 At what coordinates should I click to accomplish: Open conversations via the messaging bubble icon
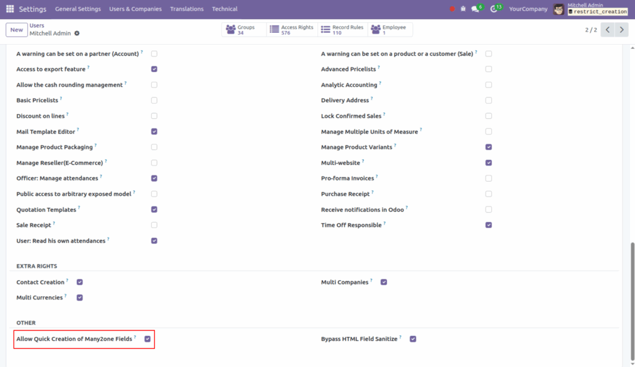tap(473, 8)
